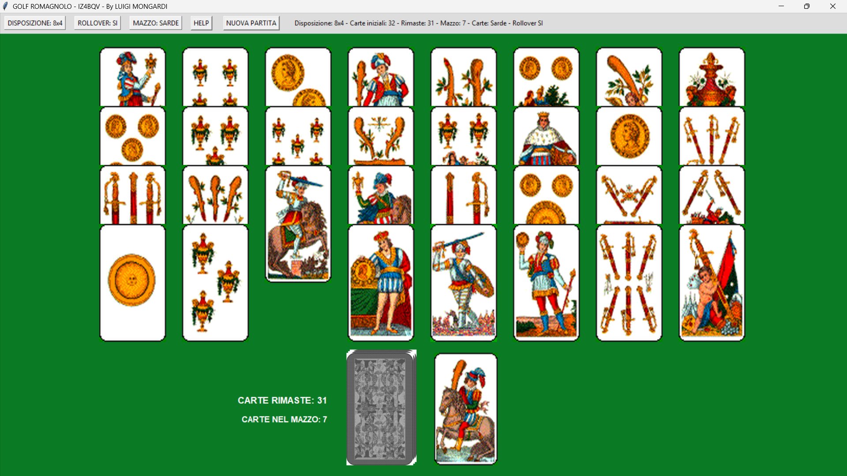Click cups card with center cup among corners
Image resolution: width=847 pixels, height=476 pixels.
coord(298,136)
